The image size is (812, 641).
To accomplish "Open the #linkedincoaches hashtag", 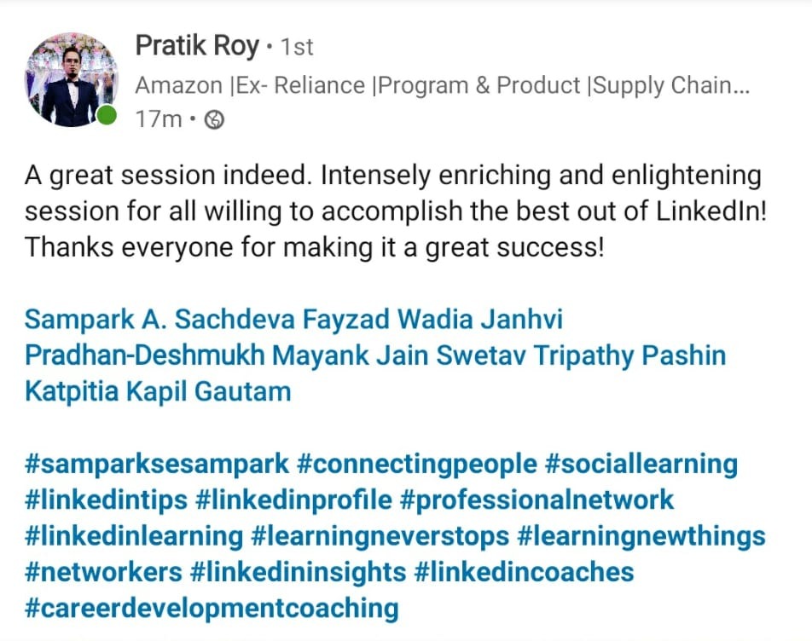I will coord(524,572).
